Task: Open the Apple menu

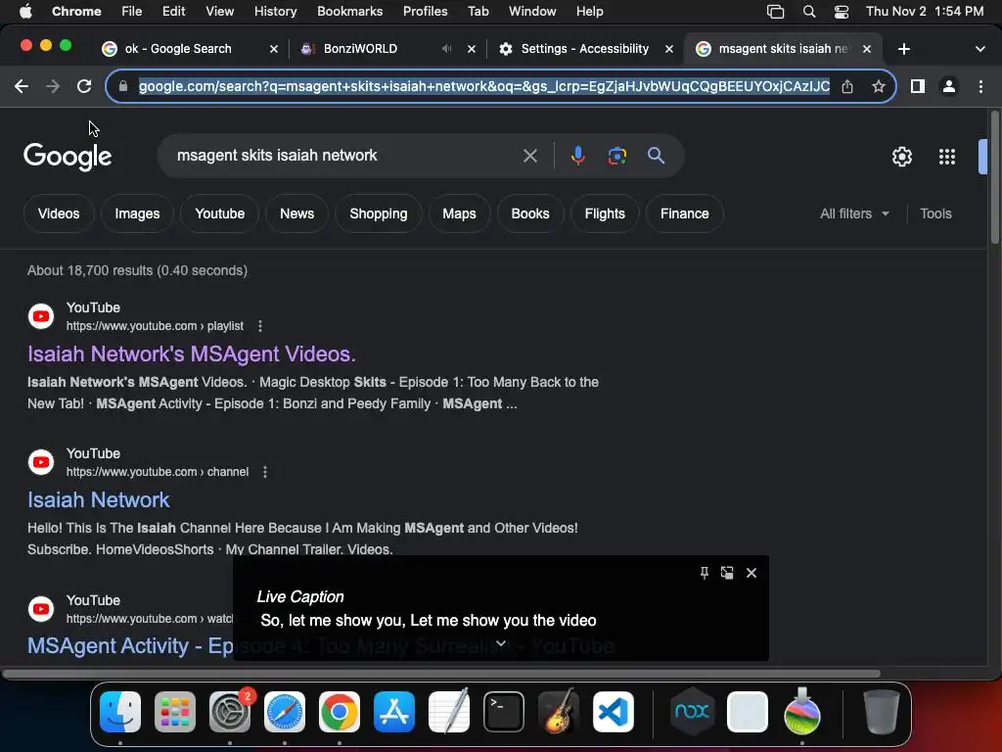Action: pos(25,11)
